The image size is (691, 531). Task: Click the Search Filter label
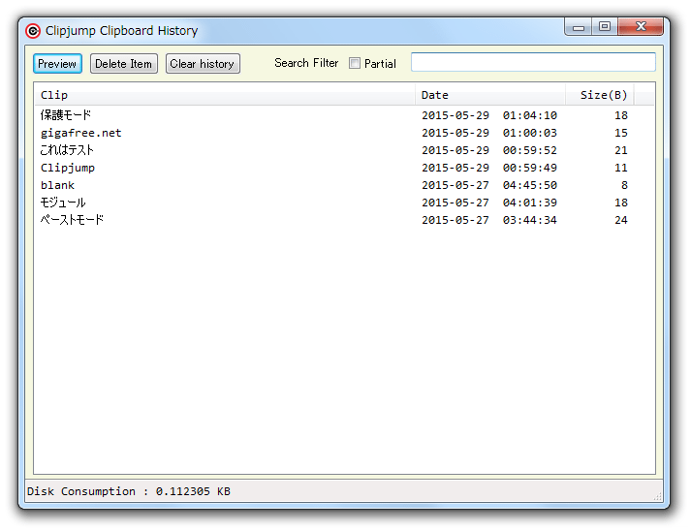306,63
